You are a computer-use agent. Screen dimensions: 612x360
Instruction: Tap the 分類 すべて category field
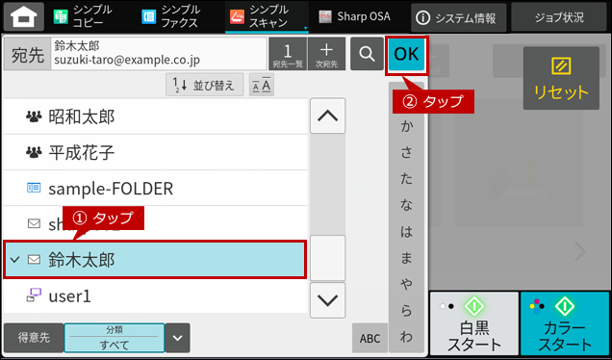115,338
